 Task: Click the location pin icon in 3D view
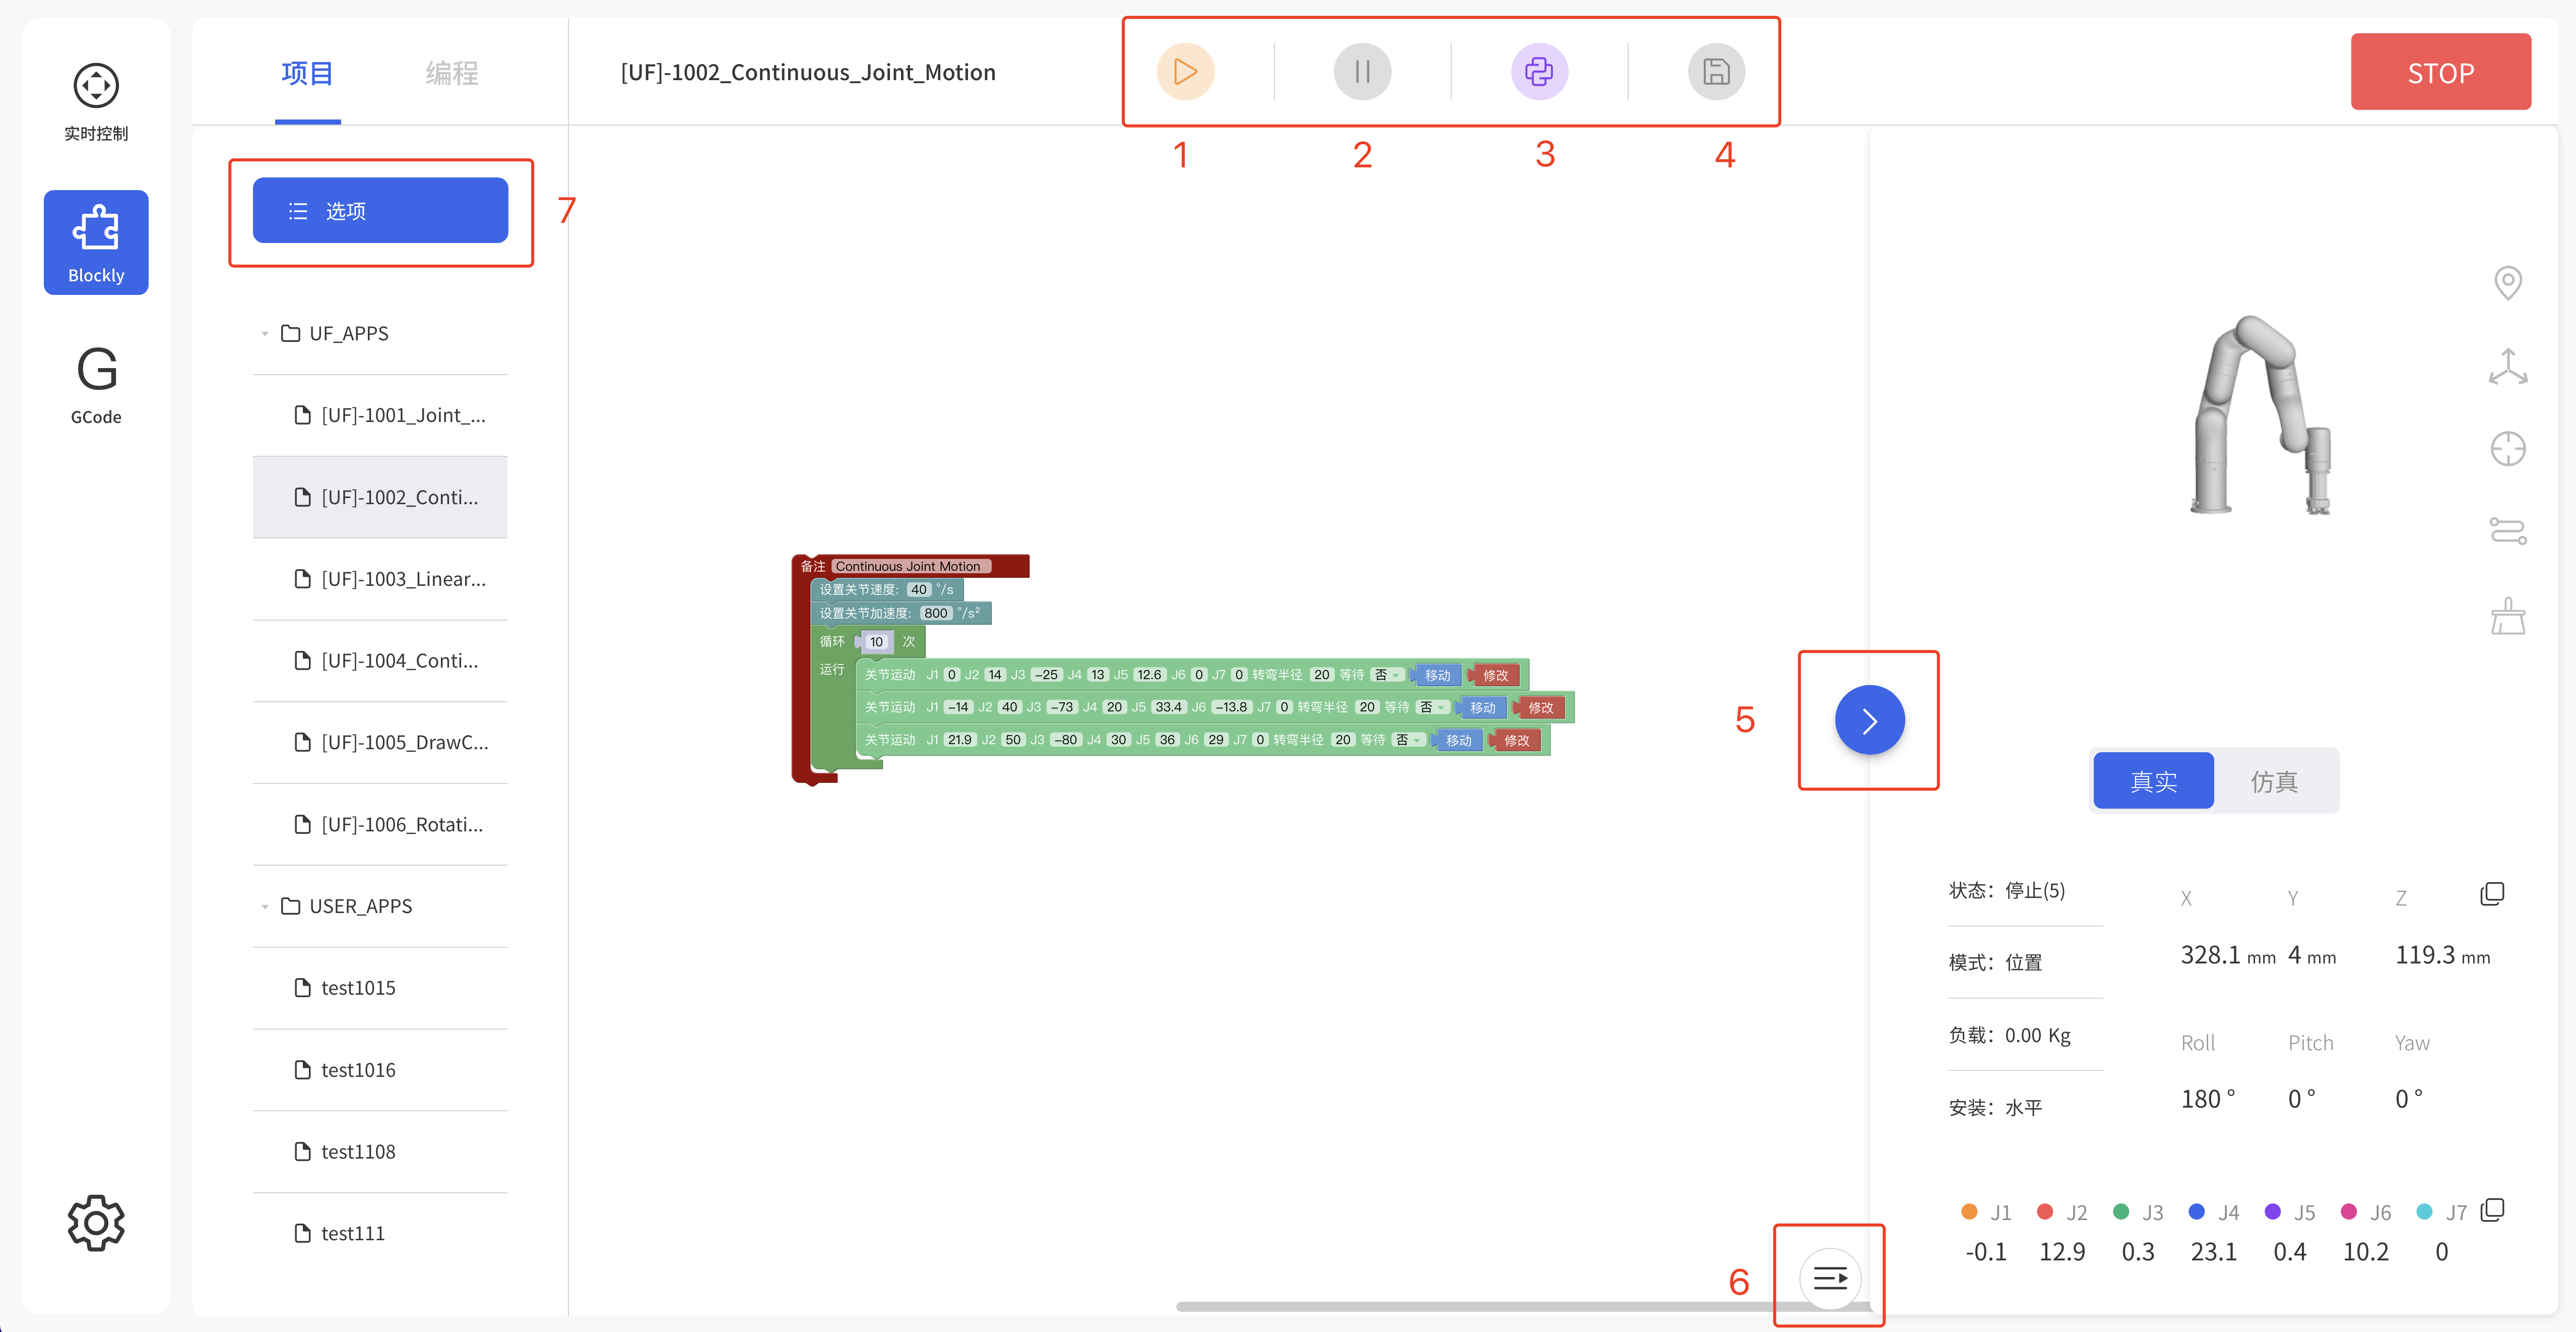click(x=2507, y=283)
